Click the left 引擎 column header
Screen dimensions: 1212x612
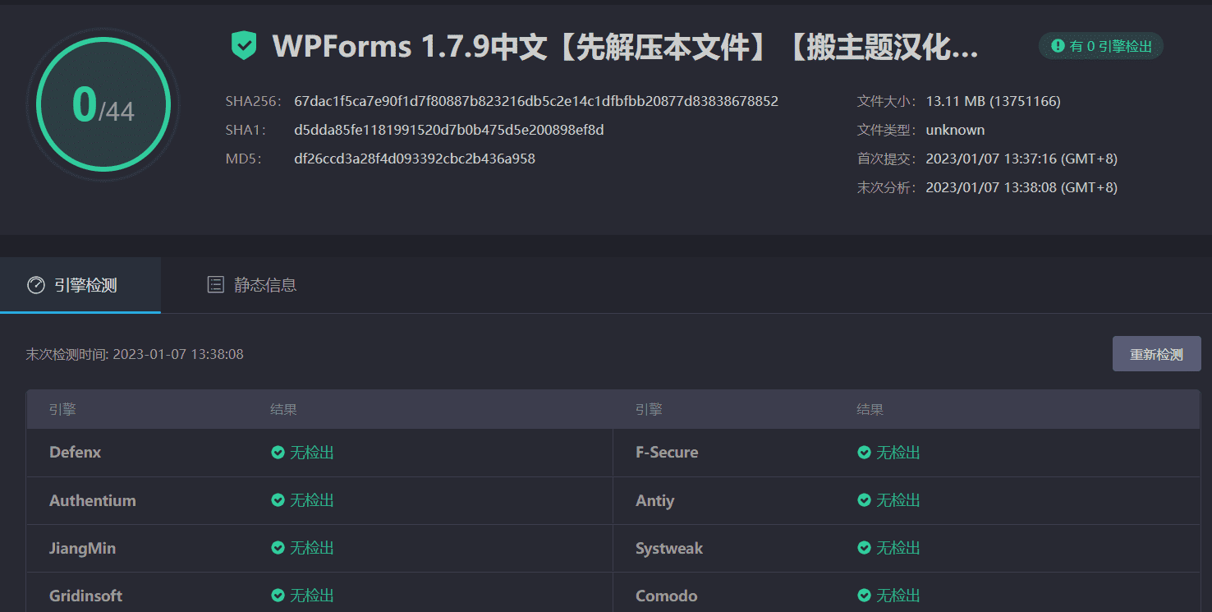tap(62, 409)
